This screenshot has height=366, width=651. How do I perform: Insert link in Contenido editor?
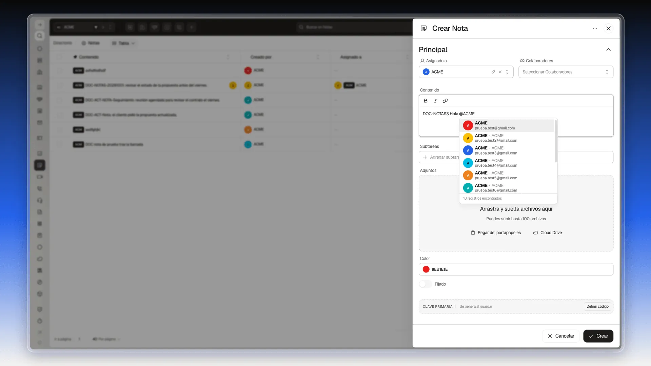click(445, 101)
